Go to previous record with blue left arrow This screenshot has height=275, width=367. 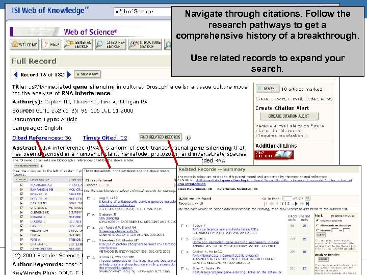[x=16, y=74]
